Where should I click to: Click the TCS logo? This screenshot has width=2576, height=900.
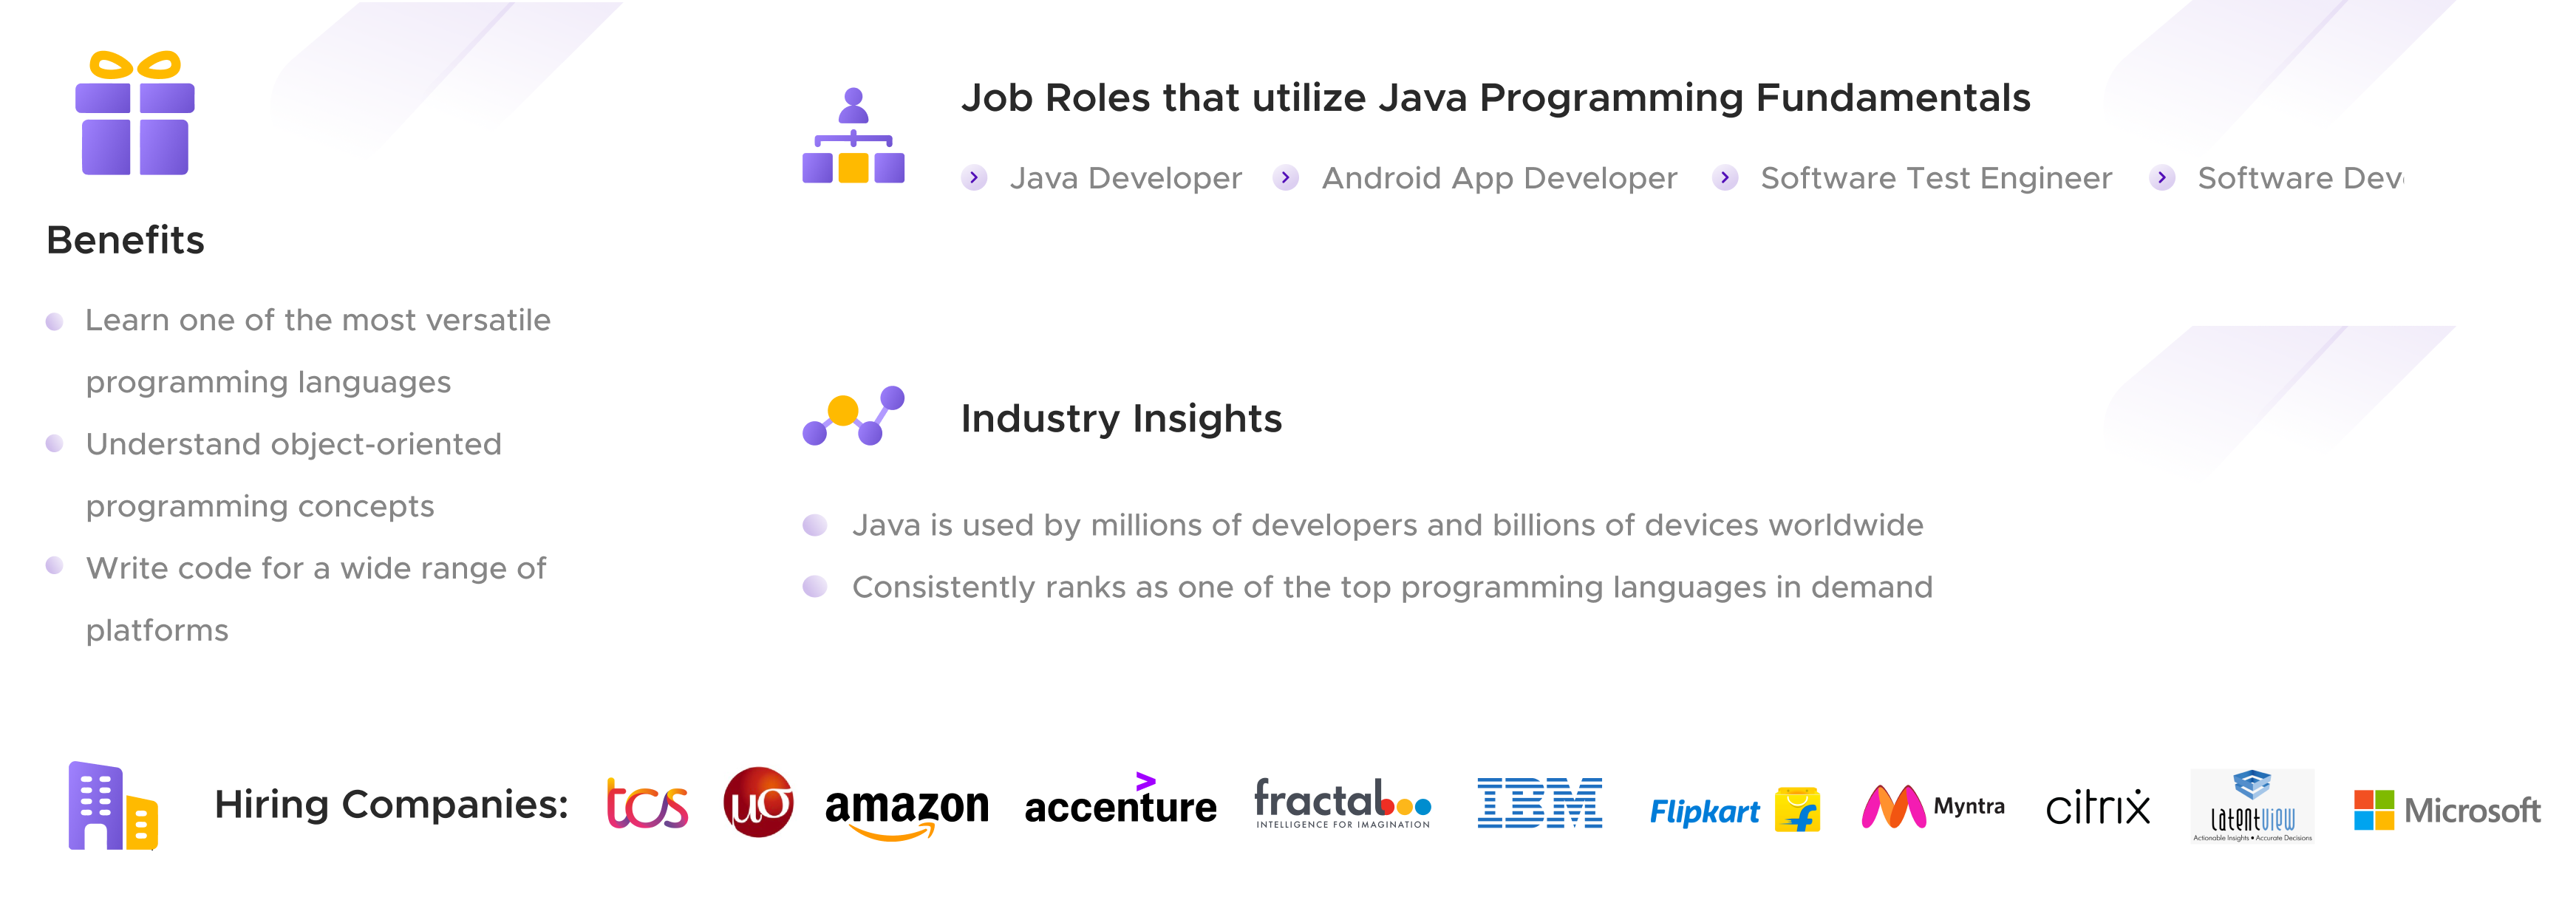(647, 805)
